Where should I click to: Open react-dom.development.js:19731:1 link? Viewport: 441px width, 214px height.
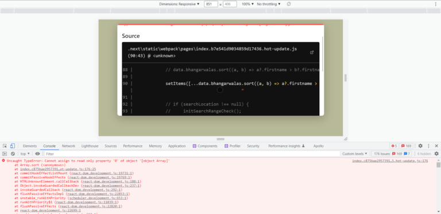(x=102, y=173)
